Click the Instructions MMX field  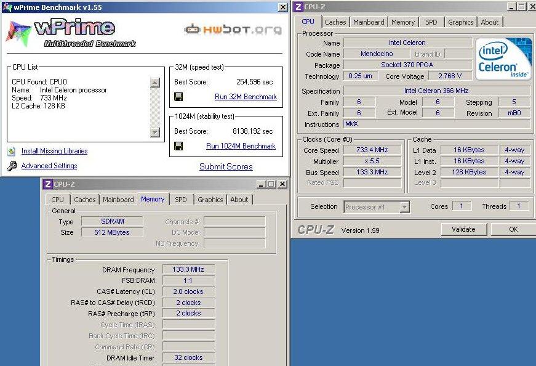(436, 124)
